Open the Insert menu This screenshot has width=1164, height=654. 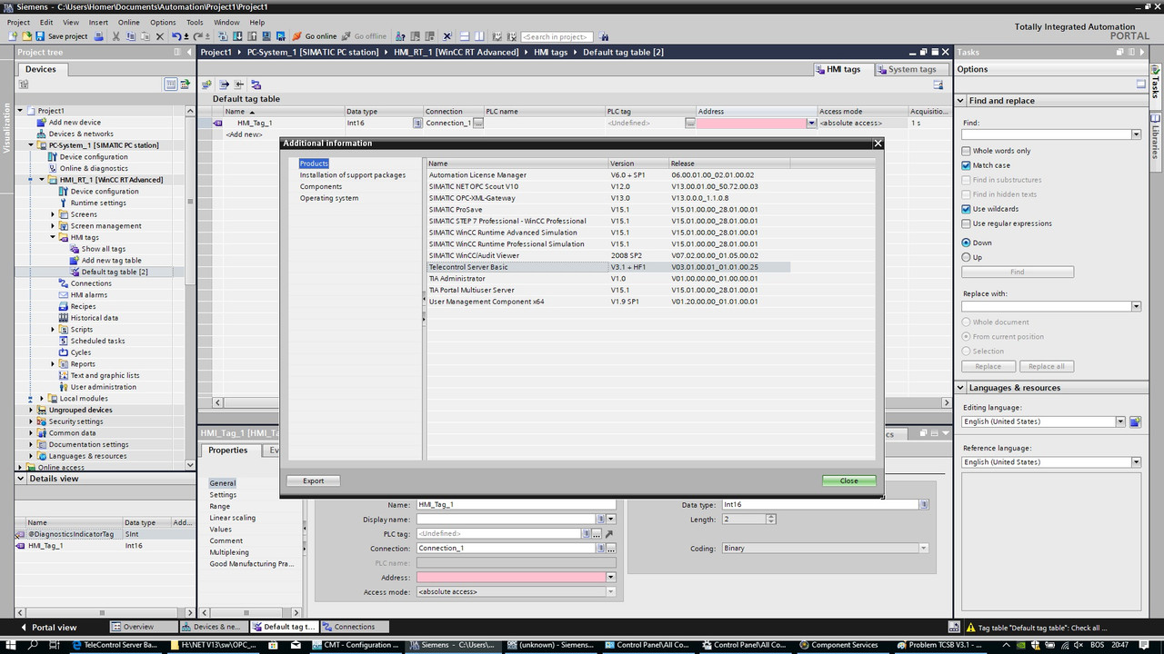tap(98, 23)
